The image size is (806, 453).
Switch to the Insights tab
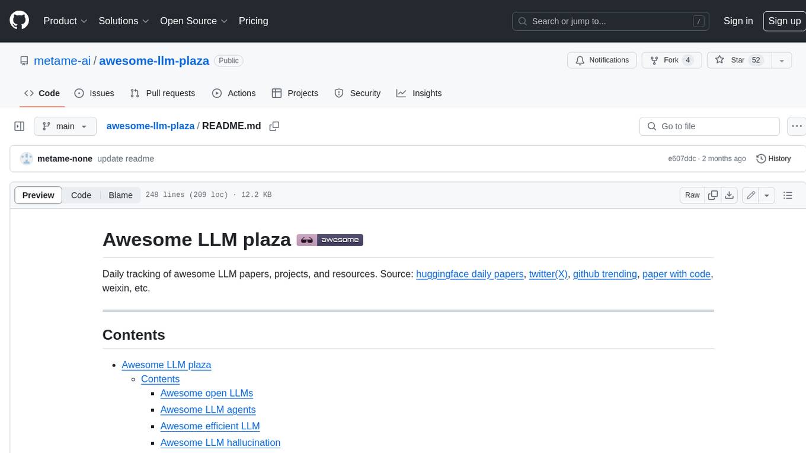pos(419,93)
